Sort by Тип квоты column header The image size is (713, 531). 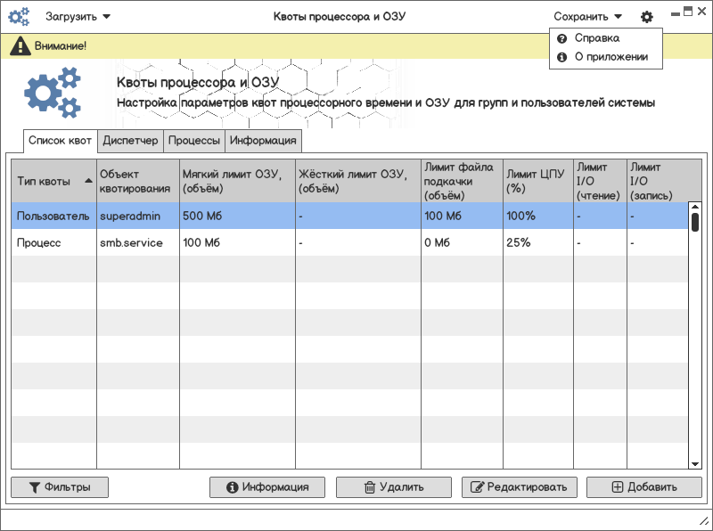pos(53,181)
